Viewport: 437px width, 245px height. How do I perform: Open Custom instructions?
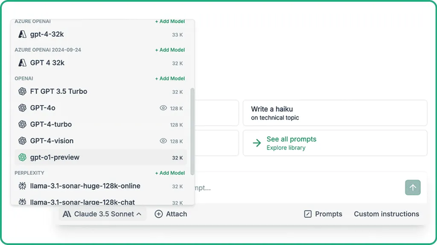[x=387, y=214]
